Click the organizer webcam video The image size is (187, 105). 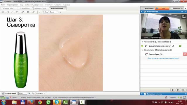point(164,26)
